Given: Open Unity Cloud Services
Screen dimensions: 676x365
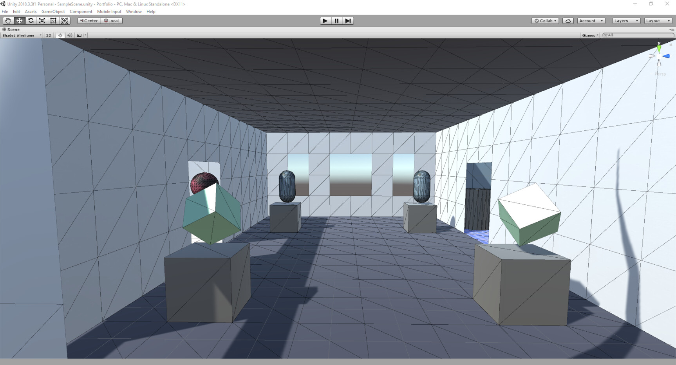Looking at the screenshot, I should 568,21.
